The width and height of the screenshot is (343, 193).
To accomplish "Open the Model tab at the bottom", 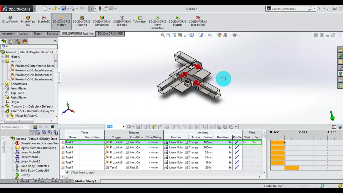I will click(x=24, y=181).
